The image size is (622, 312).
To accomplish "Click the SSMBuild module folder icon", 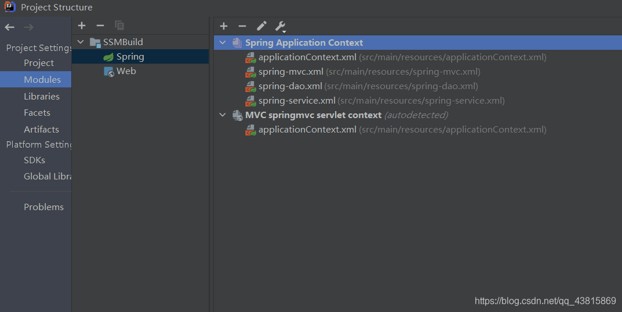I will click(x=95, y=42).
